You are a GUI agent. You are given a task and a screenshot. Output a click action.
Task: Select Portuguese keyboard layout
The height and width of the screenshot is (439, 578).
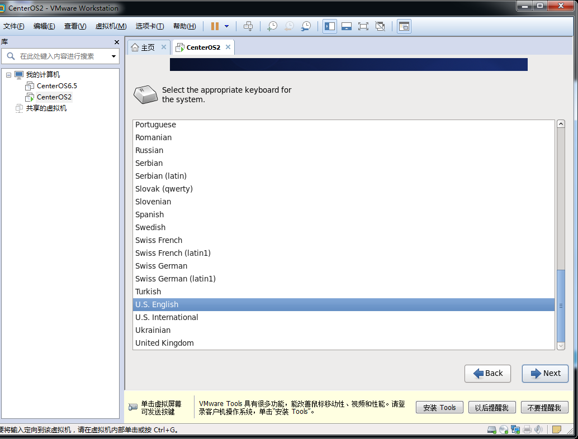(344, 125)
